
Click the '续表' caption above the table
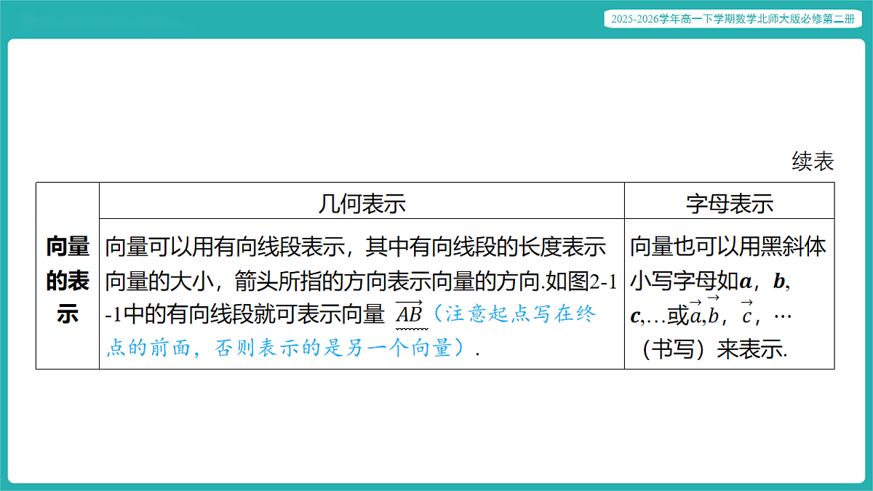(813, 161)
